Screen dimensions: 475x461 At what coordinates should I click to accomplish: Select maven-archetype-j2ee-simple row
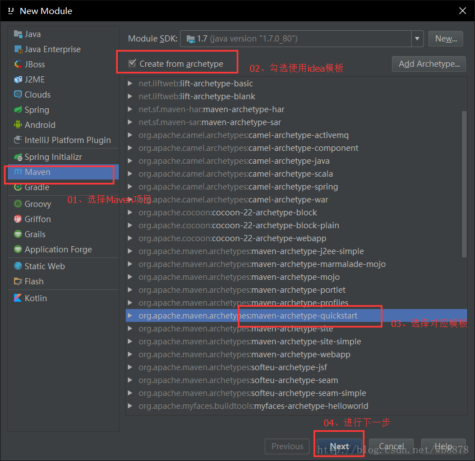(x=296, y=251)
